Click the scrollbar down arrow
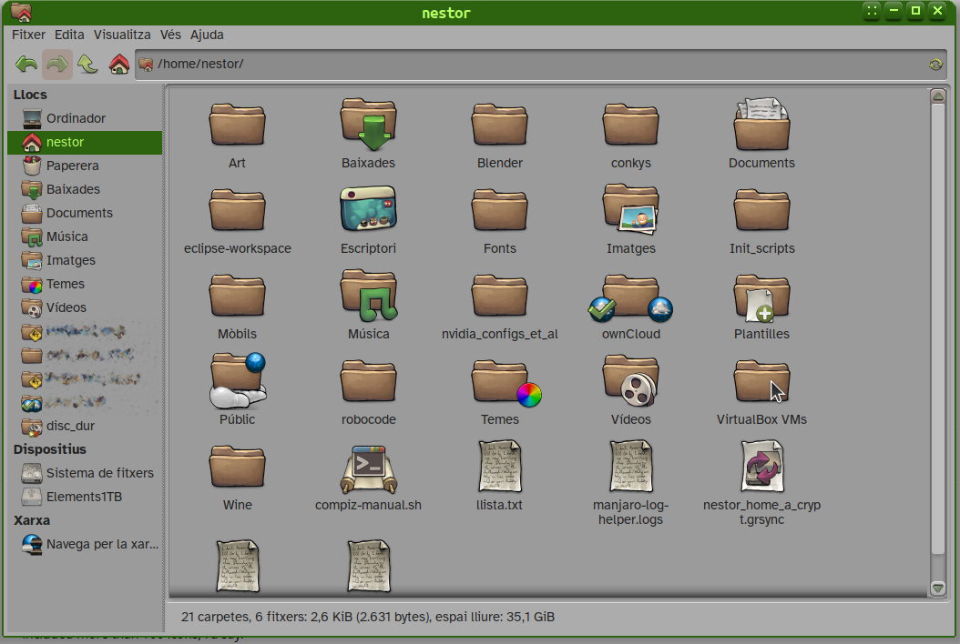The width and height of the screenshot is (960, 644). point(938,589)
